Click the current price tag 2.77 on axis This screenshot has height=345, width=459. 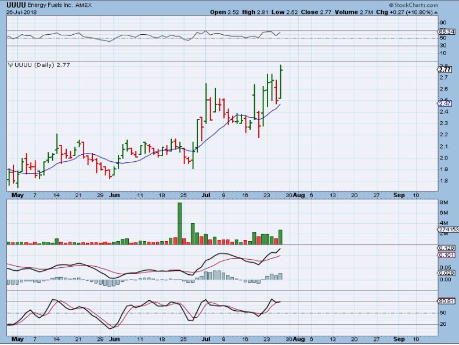click(445, 70)
